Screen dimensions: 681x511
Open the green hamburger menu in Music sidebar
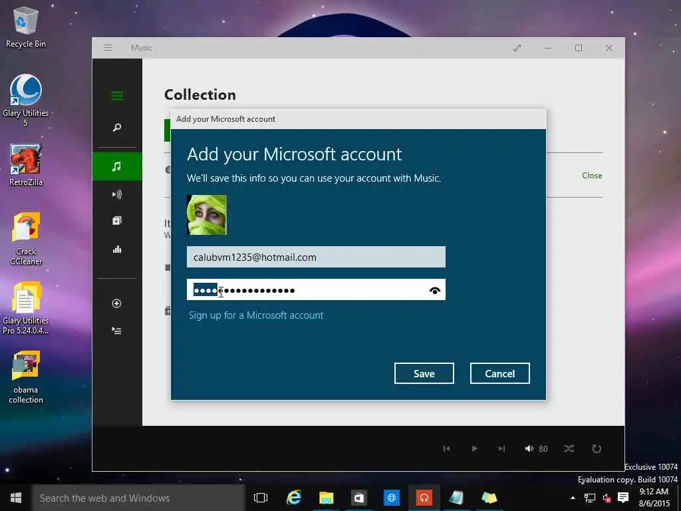[117, 96]
